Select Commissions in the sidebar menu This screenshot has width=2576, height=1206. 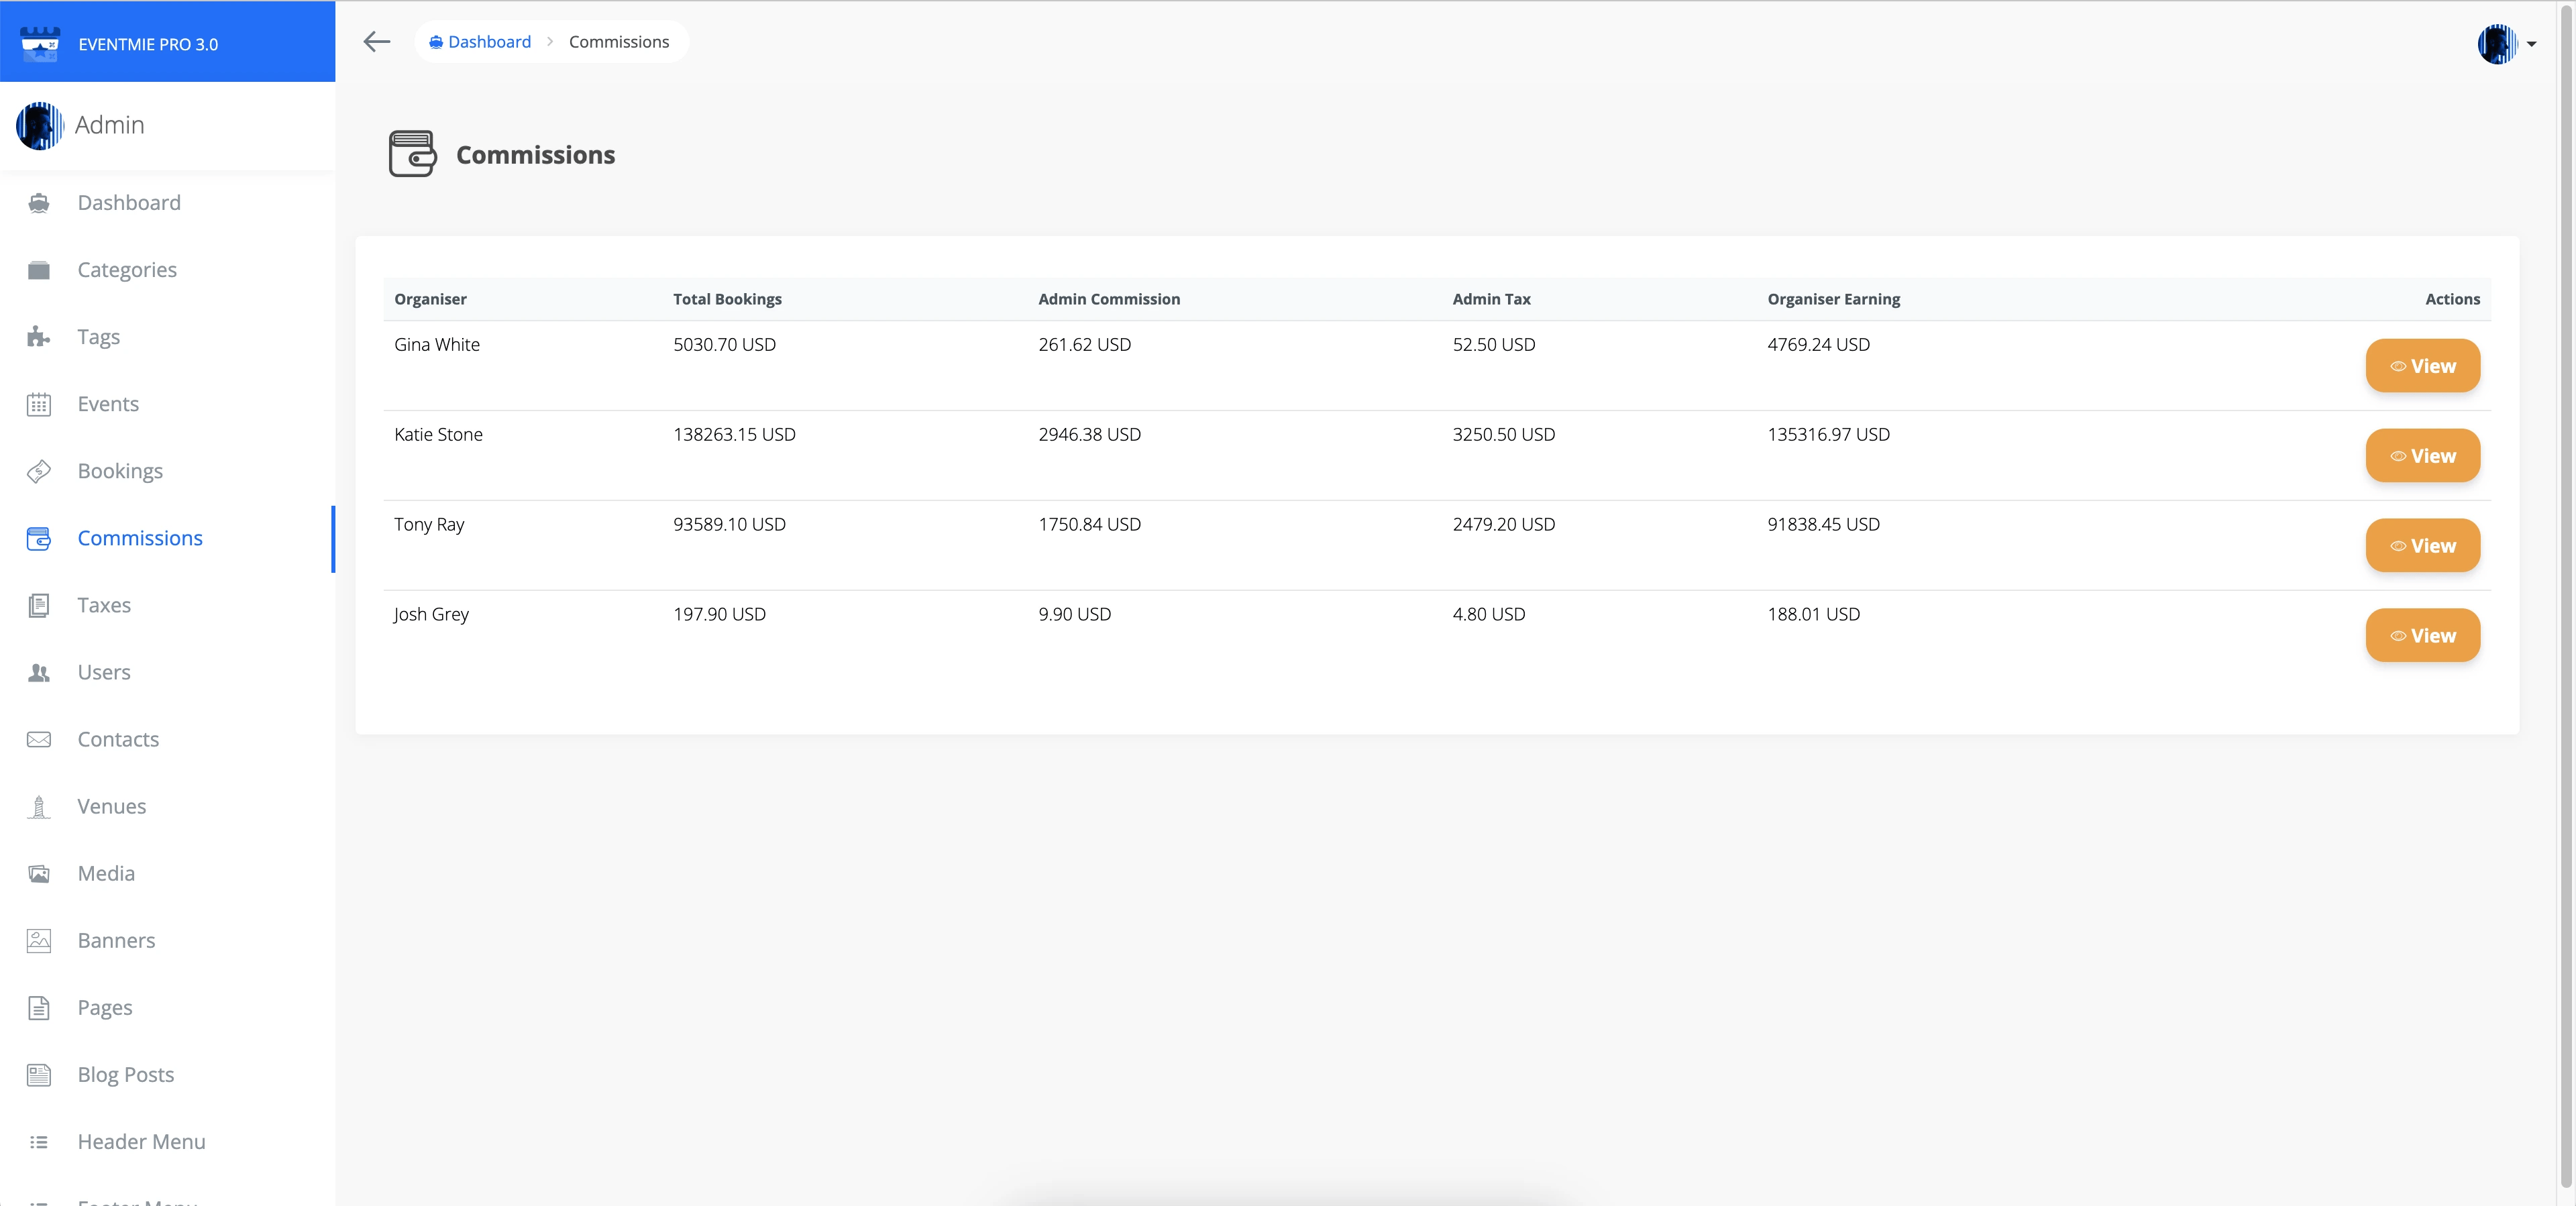pos(140,538)
